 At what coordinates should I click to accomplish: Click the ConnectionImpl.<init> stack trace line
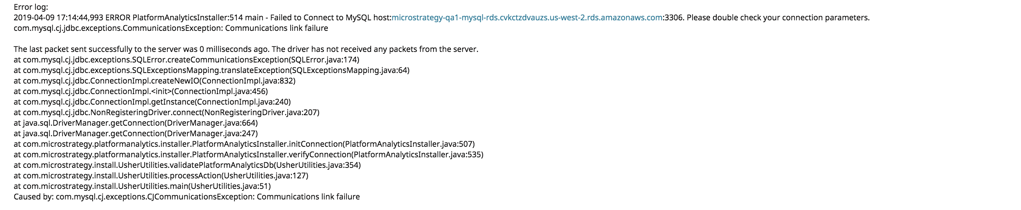141,91
